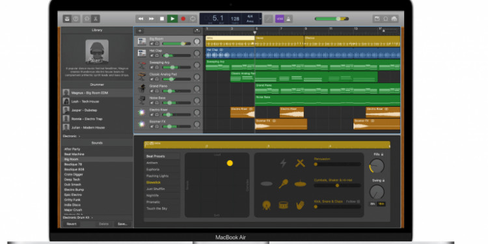Select the Big Room drum track icon
This screenshot has height=244, width=488.
[x=142, y=42]
